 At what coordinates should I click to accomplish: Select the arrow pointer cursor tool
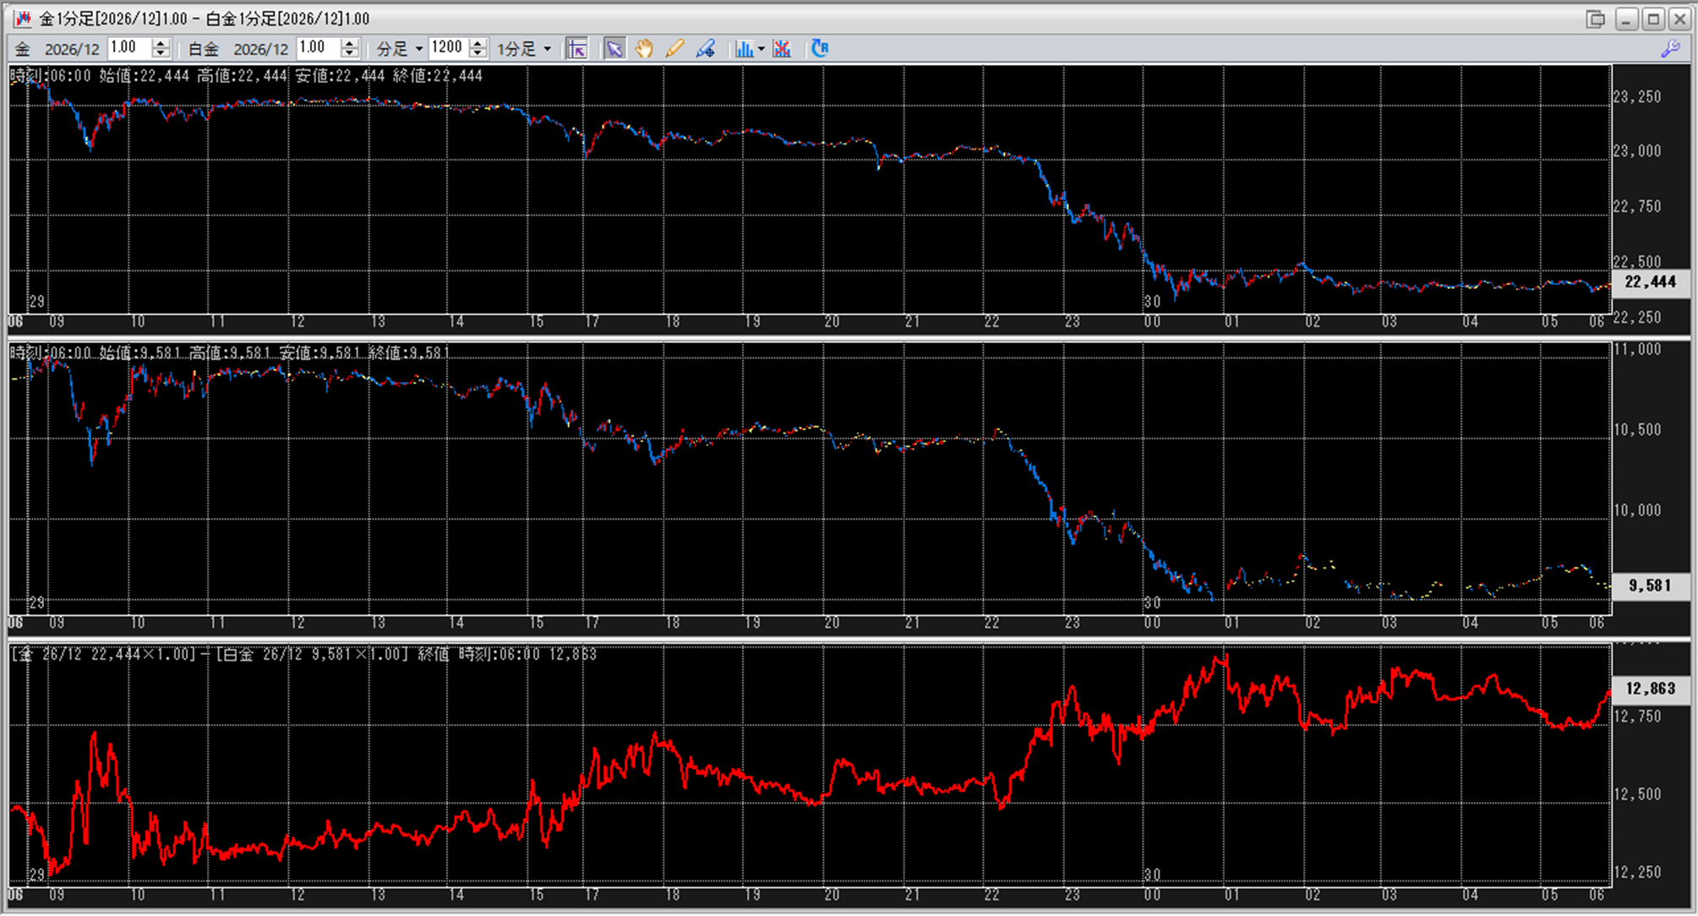pos(614,49)
